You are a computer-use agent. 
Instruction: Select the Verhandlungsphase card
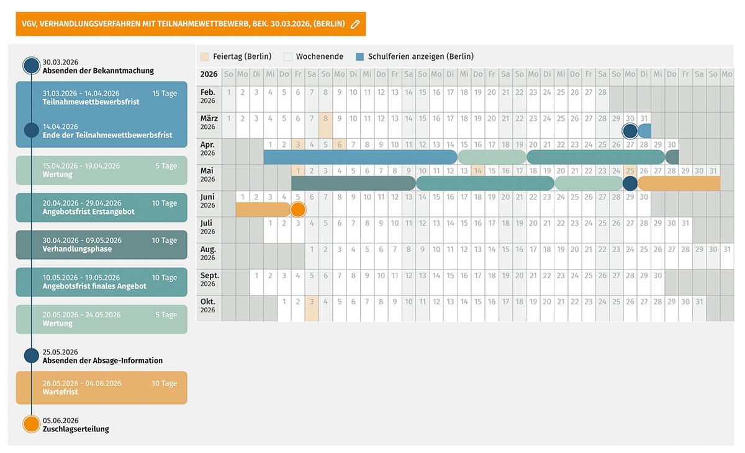tap(101, 245)
